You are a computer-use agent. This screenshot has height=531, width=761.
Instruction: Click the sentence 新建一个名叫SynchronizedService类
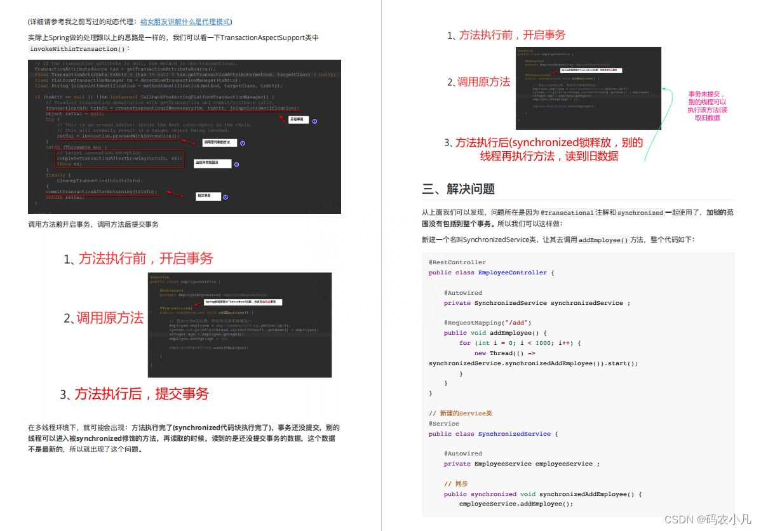click(558, 239)
